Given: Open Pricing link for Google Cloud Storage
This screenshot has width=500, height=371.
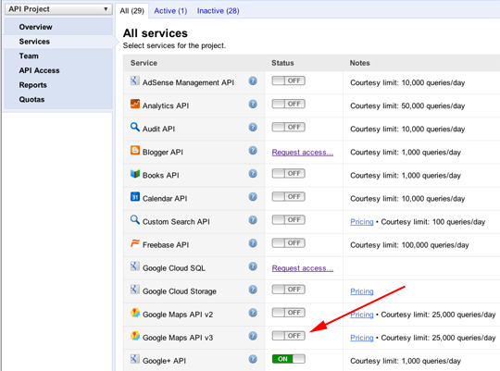Looking at the screenshot, I should 362,291.
